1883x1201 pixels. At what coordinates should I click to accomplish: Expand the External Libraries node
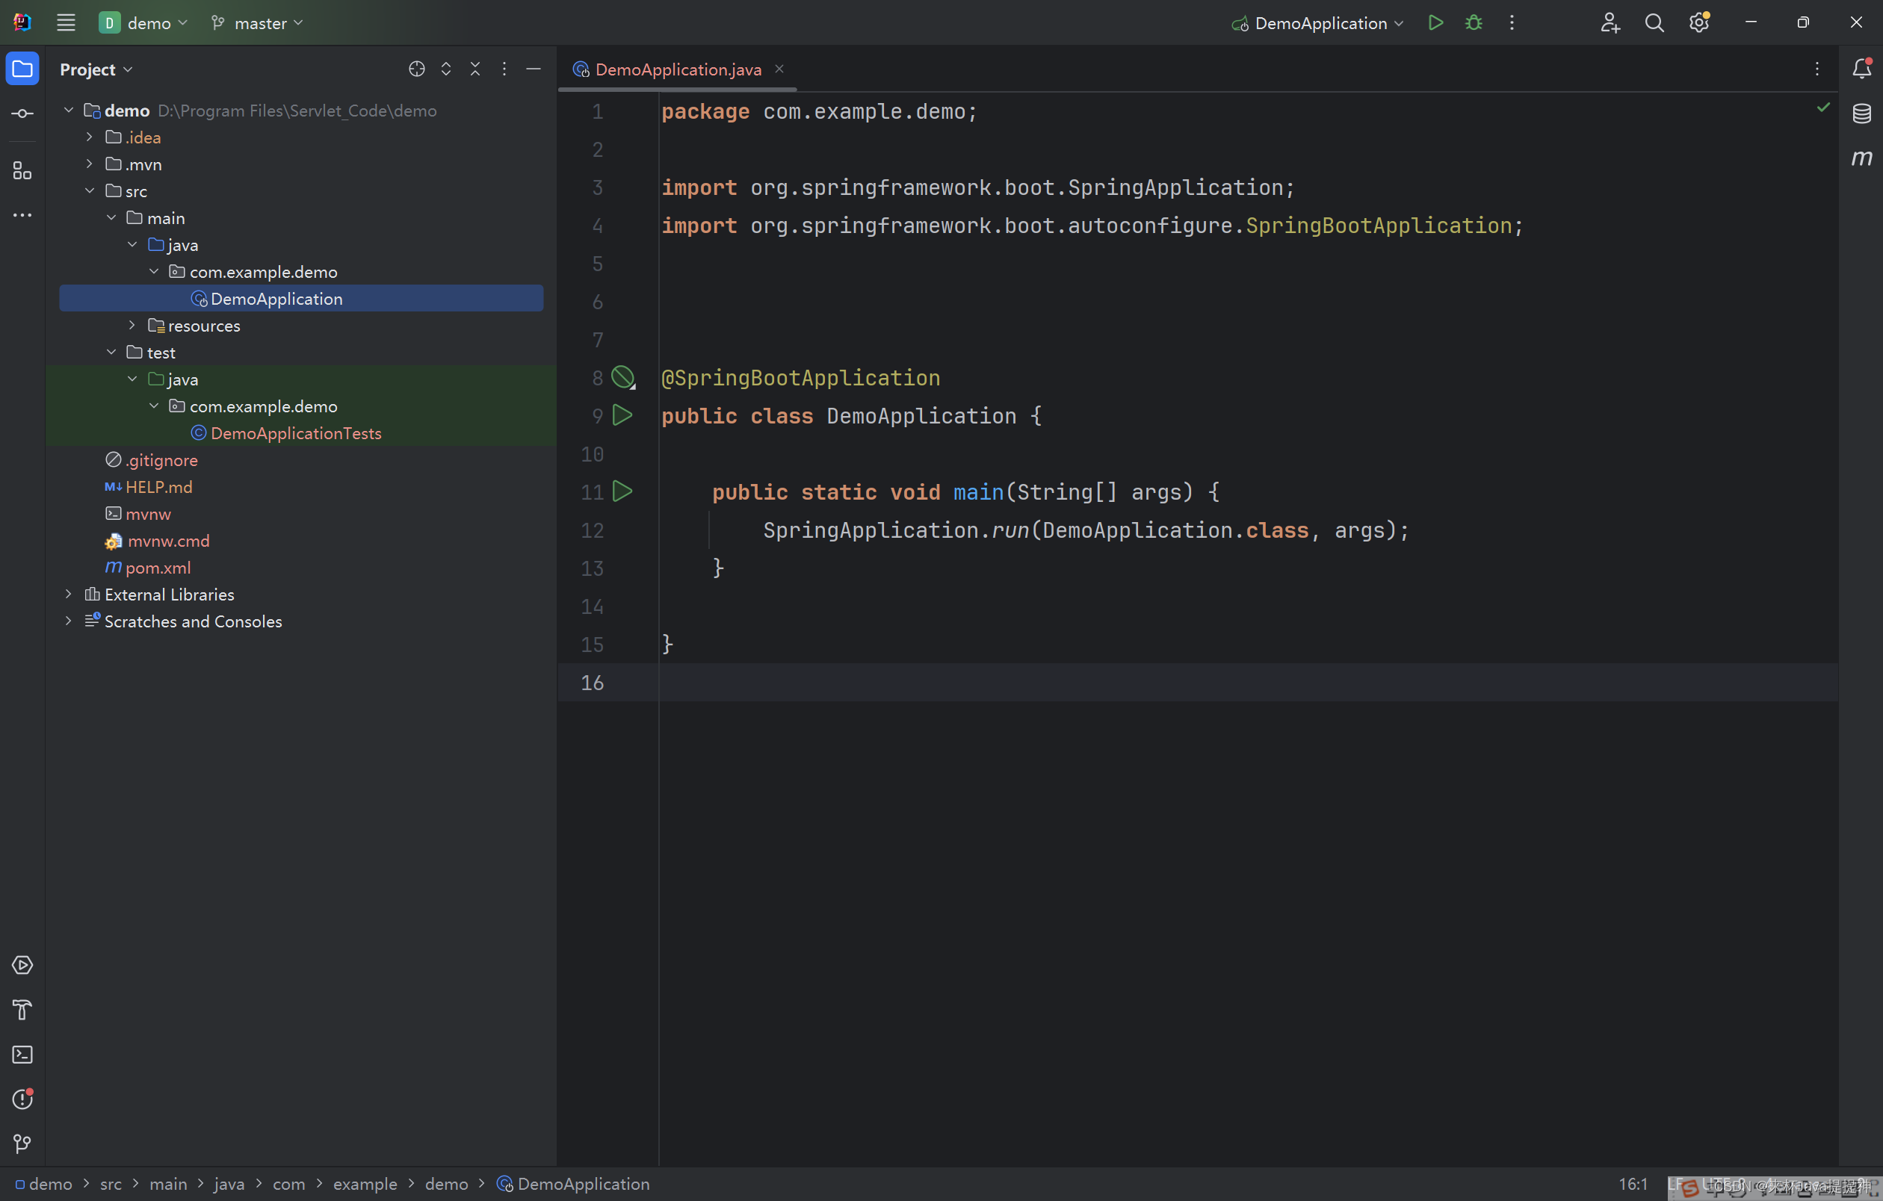click(69, 595)
